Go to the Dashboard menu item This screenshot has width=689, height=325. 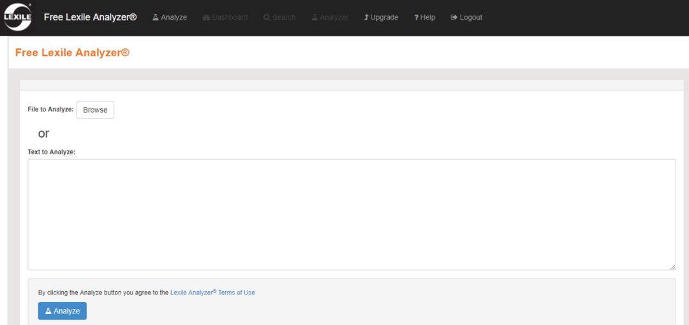click(230, 17)
